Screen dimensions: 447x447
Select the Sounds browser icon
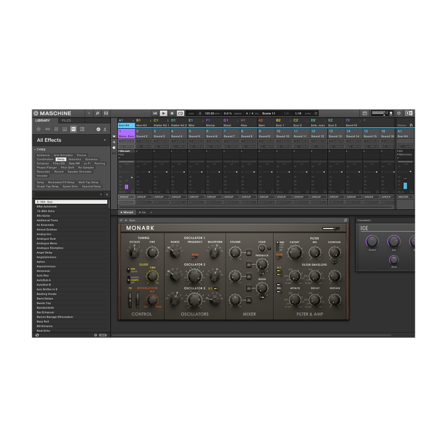[56, 129]
